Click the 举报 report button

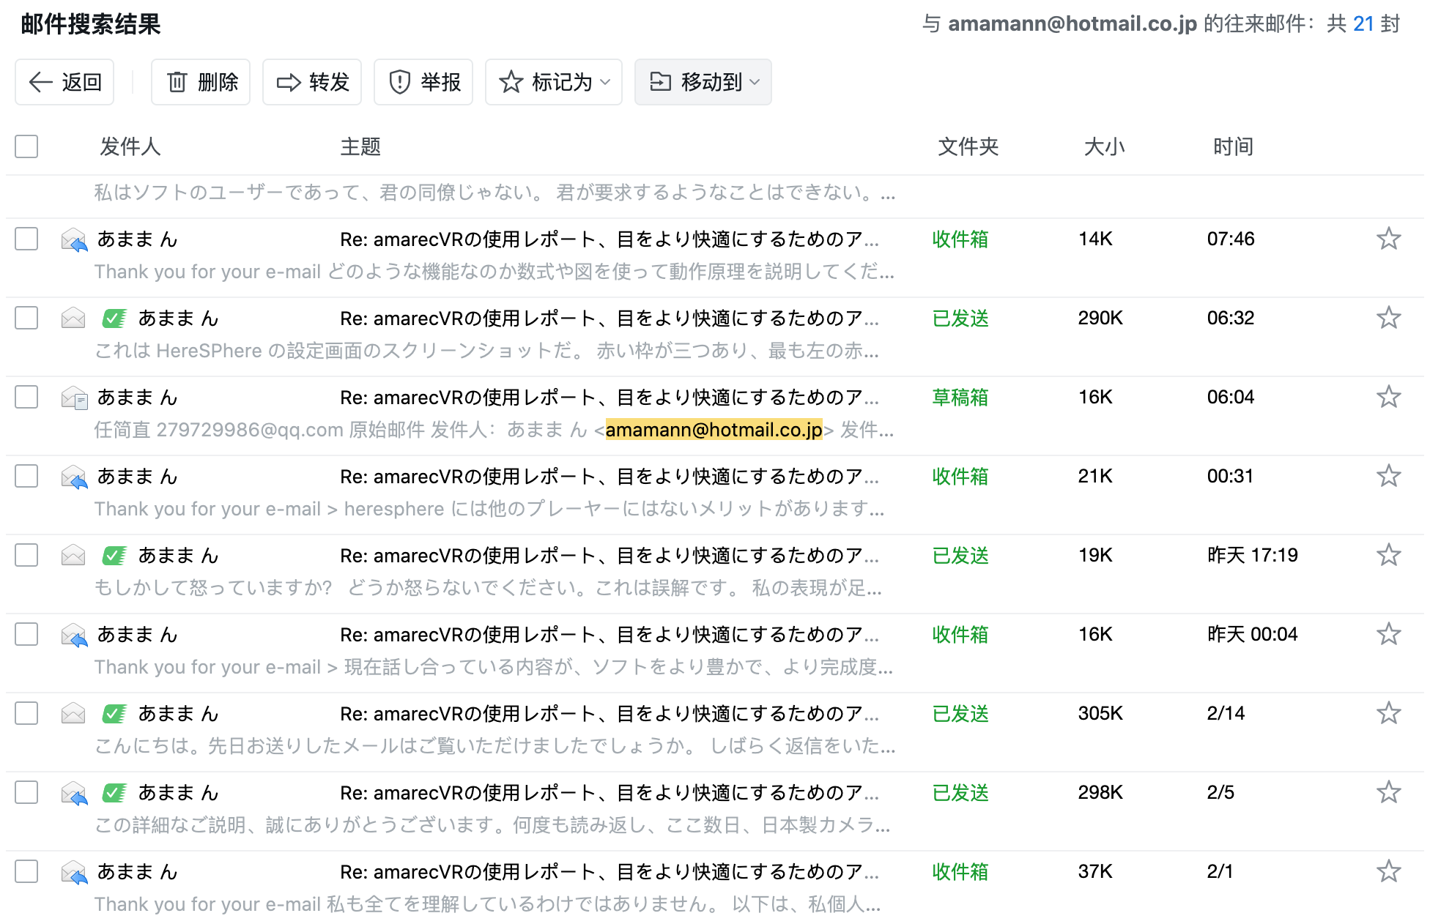tap(423, 82)
